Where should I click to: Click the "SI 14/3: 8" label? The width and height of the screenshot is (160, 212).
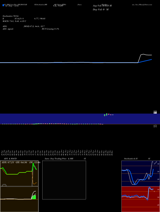pyautogui.click(x=19, y=19)
